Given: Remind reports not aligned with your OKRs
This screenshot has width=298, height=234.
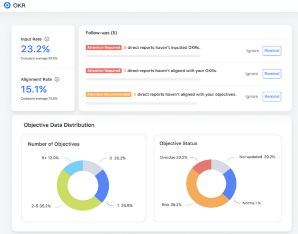Looking at the screenshot, I should tap(272, 74).
